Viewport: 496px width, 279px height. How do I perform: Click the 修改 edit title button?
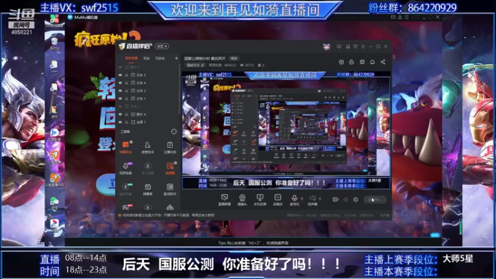point(234,58)
